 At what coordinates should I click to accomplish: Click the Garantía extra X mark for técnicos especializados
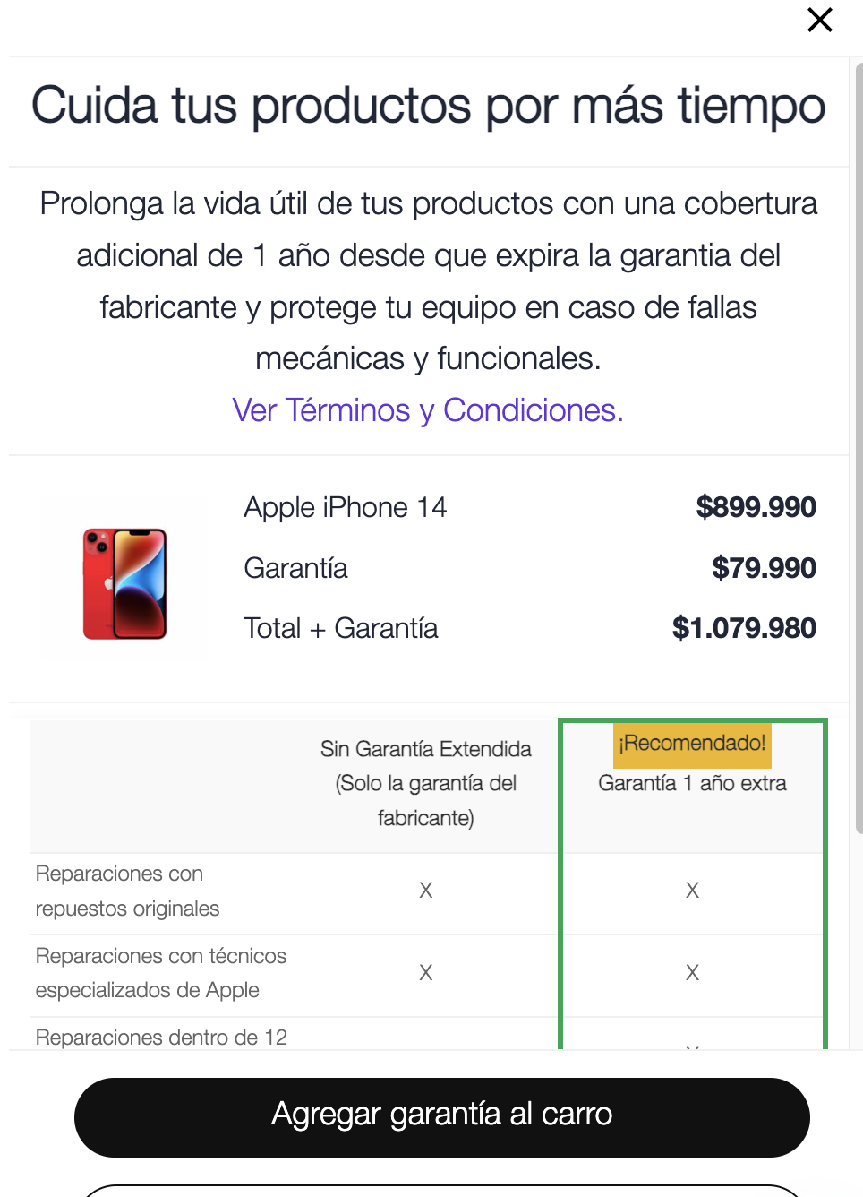[x=692, y=973]
